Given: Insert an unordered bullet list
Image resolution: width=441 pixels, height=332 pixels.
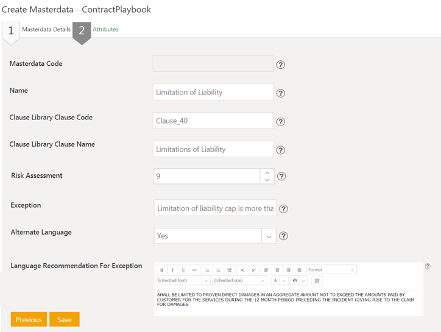Looking at the screenshot, I should pos(208,270).
